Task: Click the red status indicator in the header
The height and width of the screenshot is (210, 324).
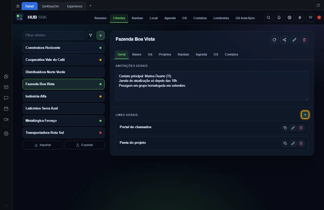Action: click(319, 18)
